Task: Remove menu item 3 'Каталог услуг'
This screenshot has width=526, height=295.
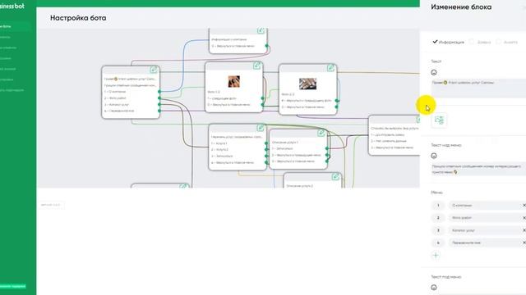Action: (524, 230)
